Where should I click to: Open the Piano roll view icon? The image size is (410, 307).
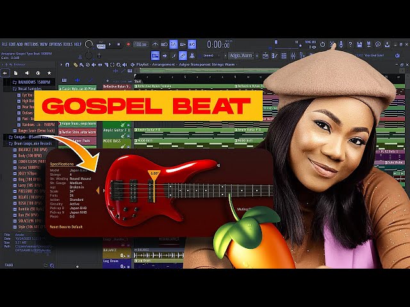tap(275, 56)
